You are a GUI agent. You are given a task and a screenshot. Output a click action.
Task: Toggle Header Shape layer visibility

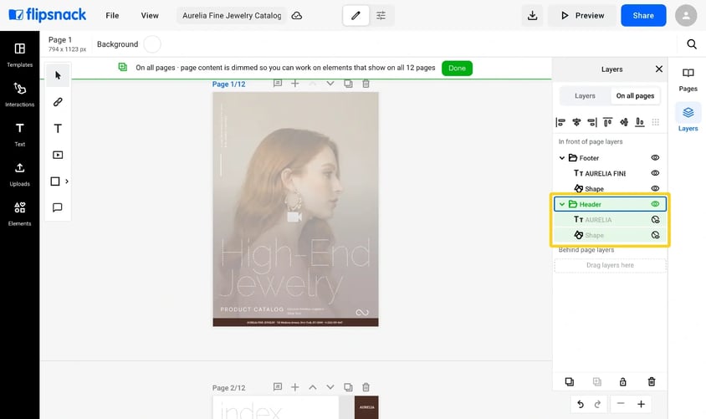click(x=655, y=235)
